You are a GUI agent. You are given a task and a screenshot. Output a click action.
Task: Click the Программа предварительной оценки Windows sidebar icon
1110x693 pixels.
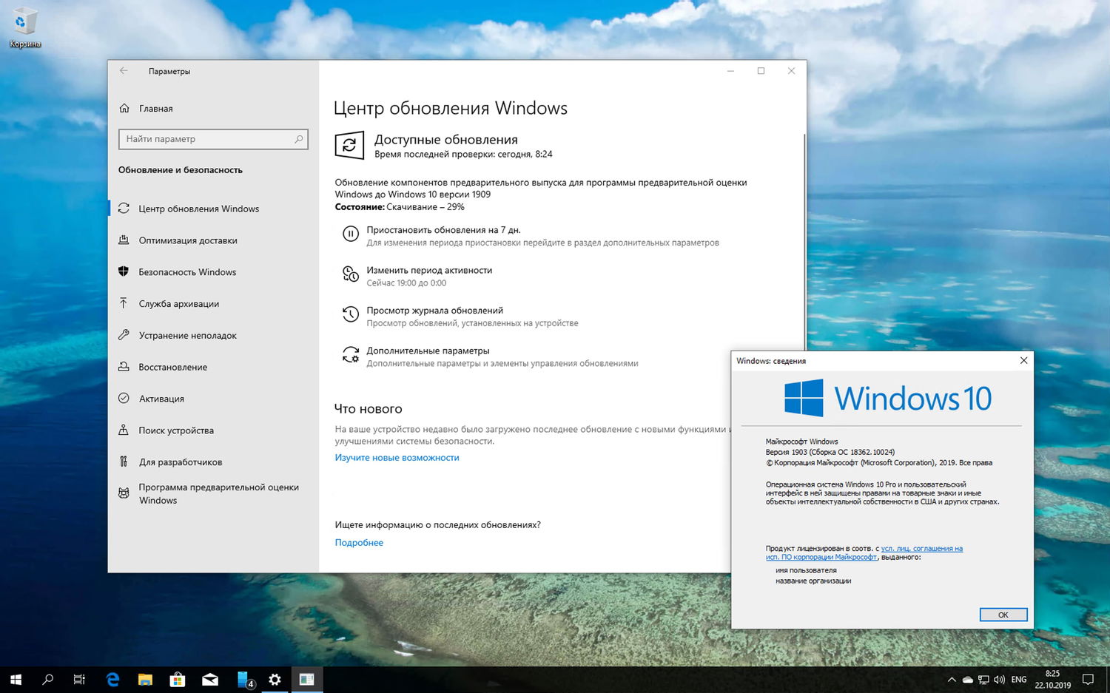124,493
